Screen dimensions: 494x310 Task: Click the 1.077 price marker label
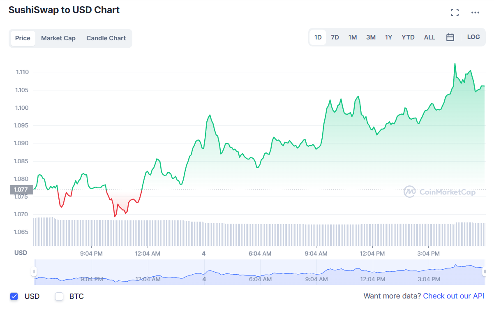click(x=21, y=190)
